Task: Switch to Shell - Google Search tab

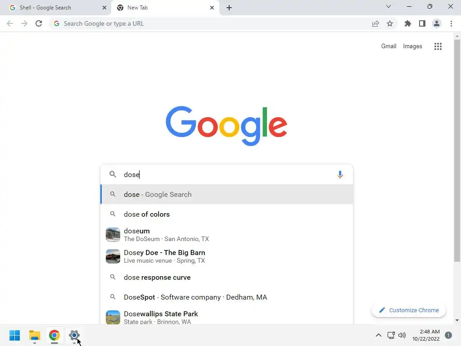Action: [55, 8]
